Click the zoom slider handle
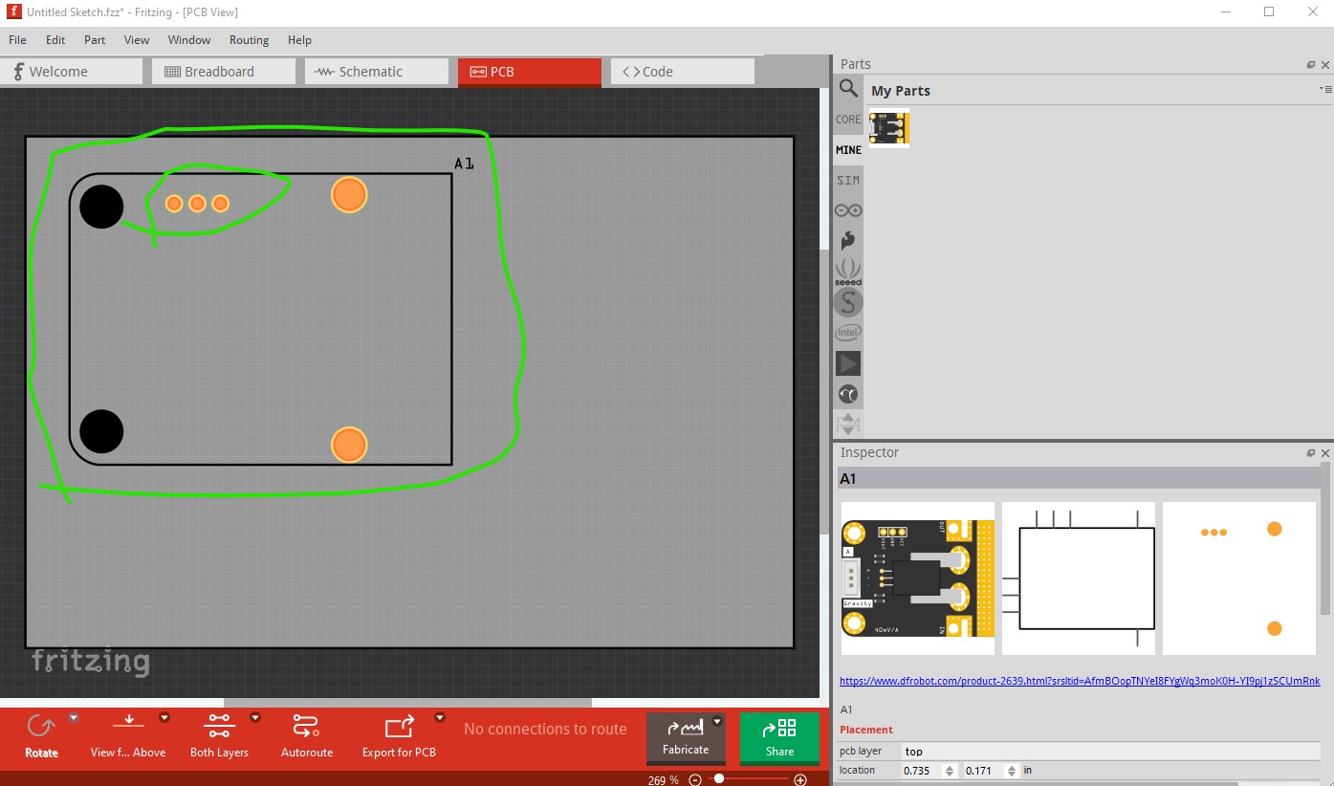Viewport: 1334px width, 786px height. pyautogui.click(x=718, y=779)
